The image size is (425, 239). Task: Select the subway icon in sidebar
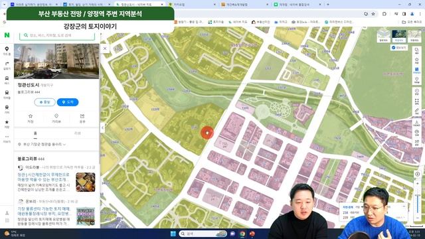[7, 94]
